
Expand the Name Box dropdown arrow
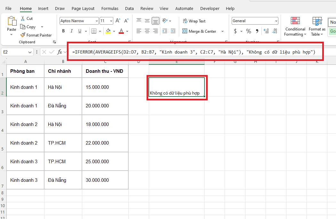click(x=30, y=52)
